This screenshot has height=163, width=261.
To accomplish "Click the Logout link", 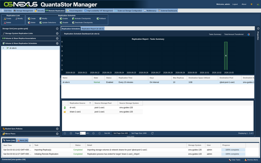I will click(235, 4).
